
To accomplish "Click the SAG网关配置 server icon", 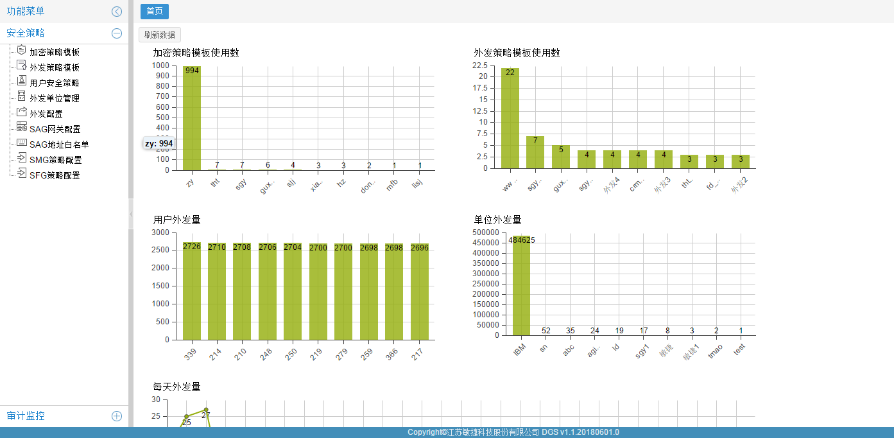I will (22, 128).
